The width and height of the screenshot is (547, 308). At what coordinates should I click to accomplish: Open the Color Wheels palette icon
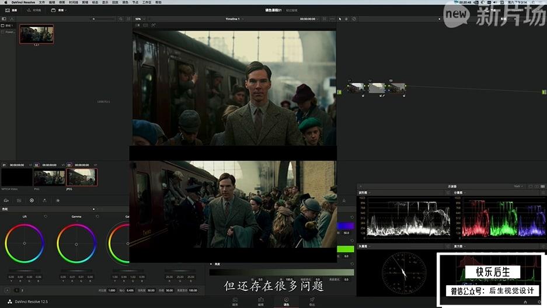(32, 200)
